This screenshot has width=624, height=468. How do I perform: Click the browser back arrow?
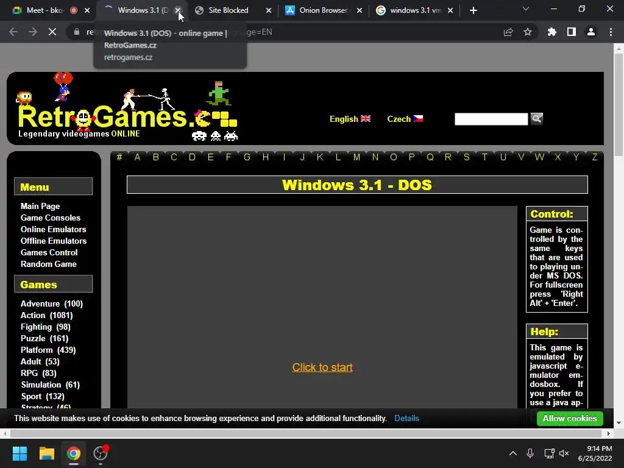pyautogui.click(x=13, y=32)
